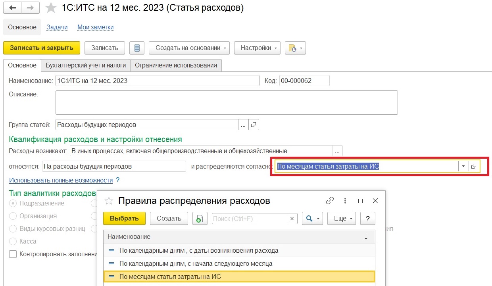The height and width of the screenshot is (286, 492).
Task: Select row По месяцам статья затраты на ИС
Action: [239, 276]
